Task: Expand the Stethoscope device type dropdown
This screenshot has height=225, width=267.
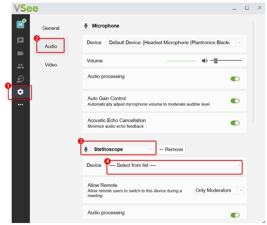Action: click(123, 149)
